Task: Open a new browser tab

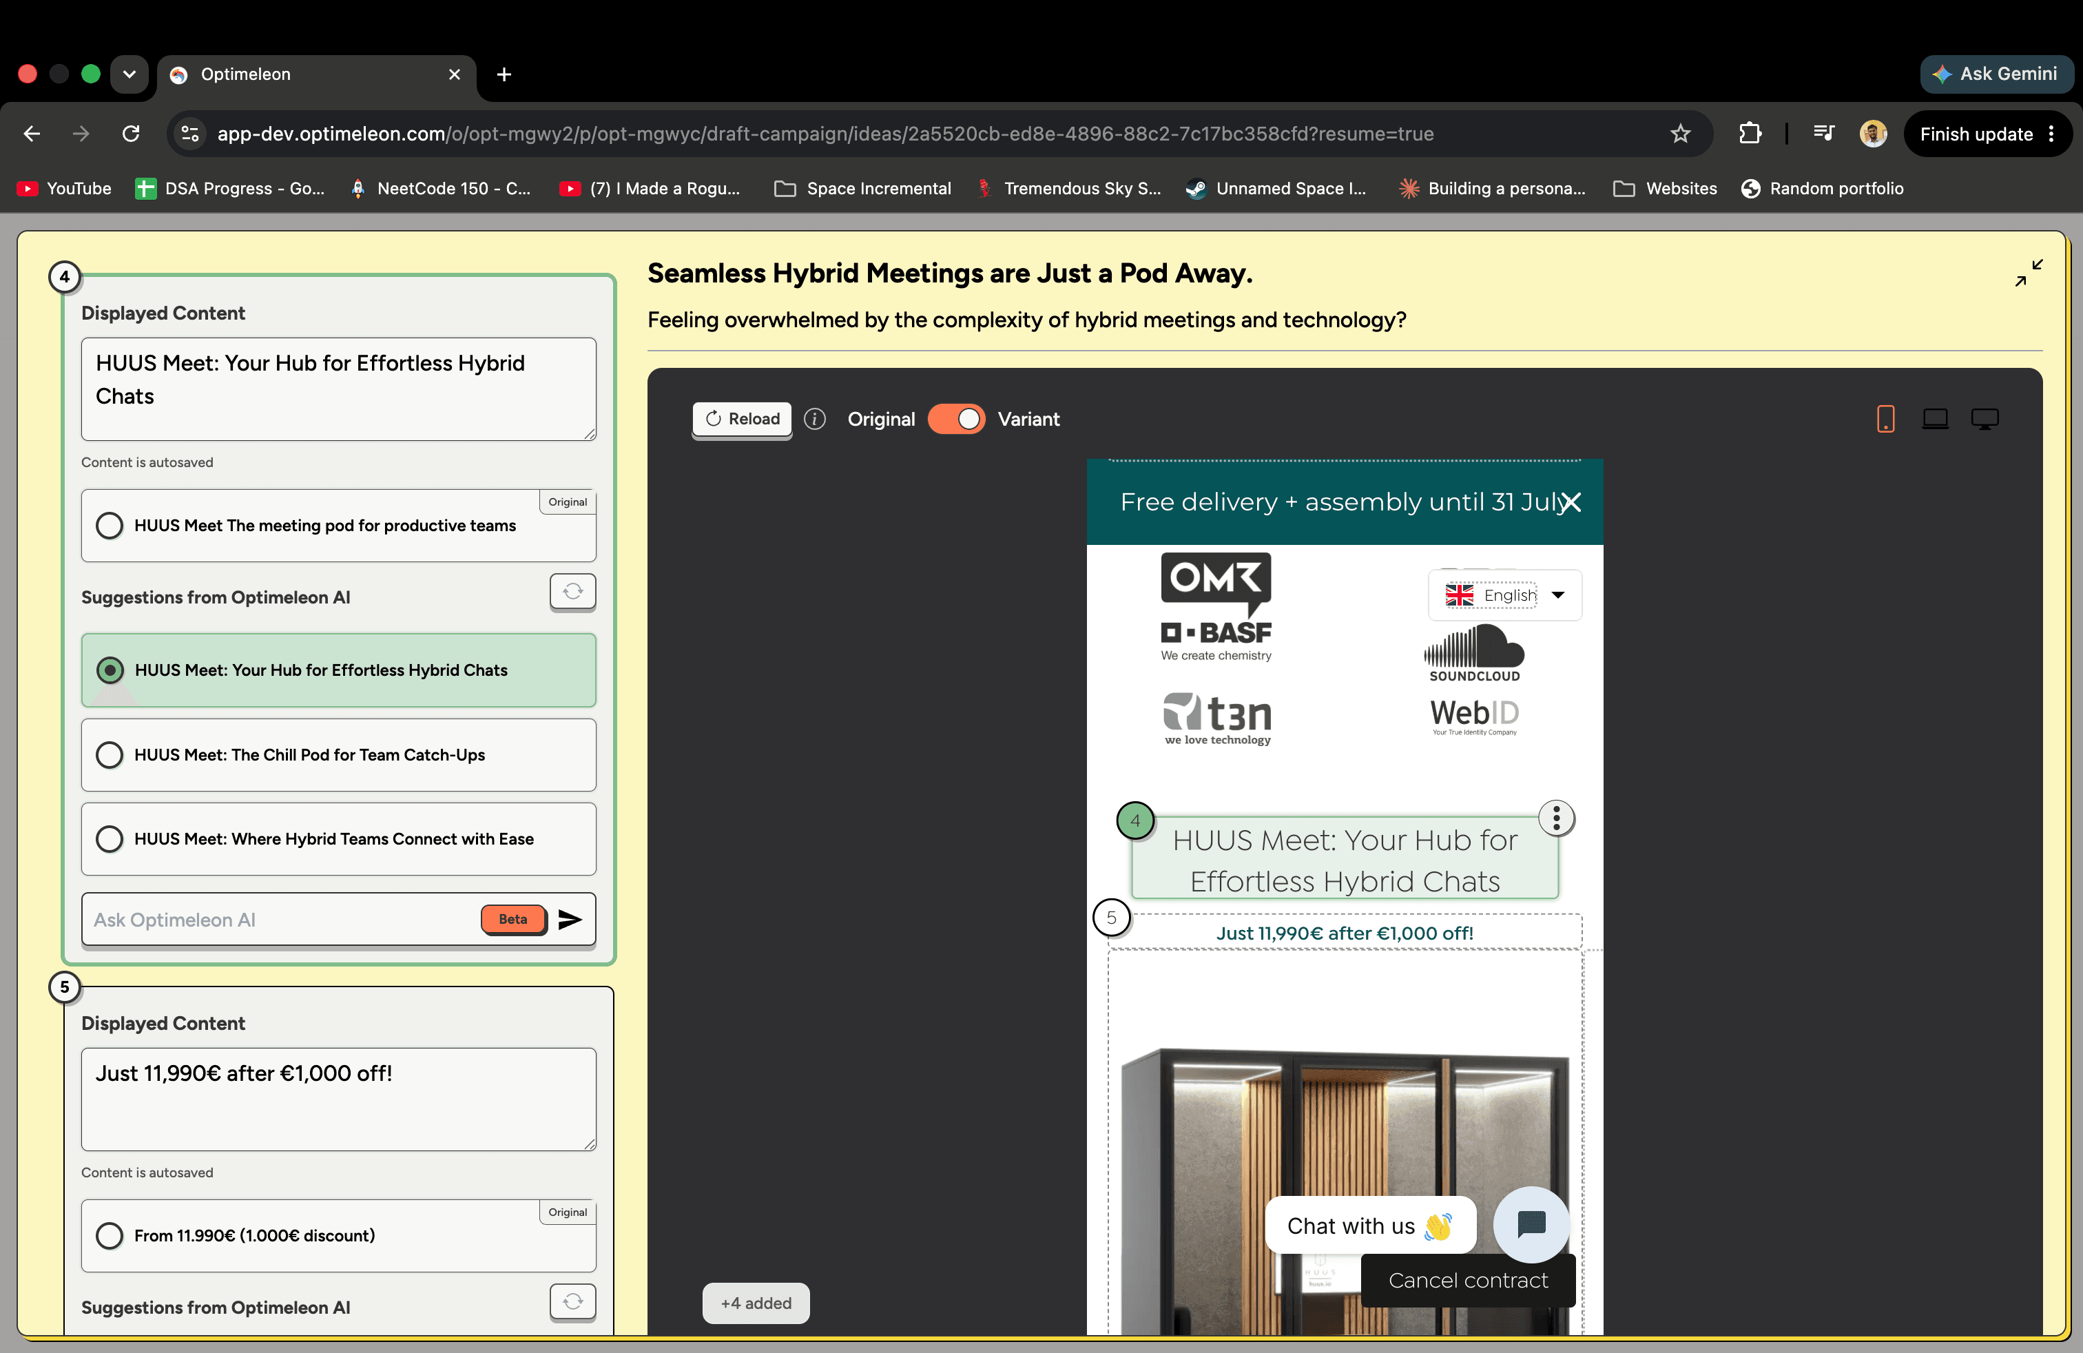Action: pos(504,74)
